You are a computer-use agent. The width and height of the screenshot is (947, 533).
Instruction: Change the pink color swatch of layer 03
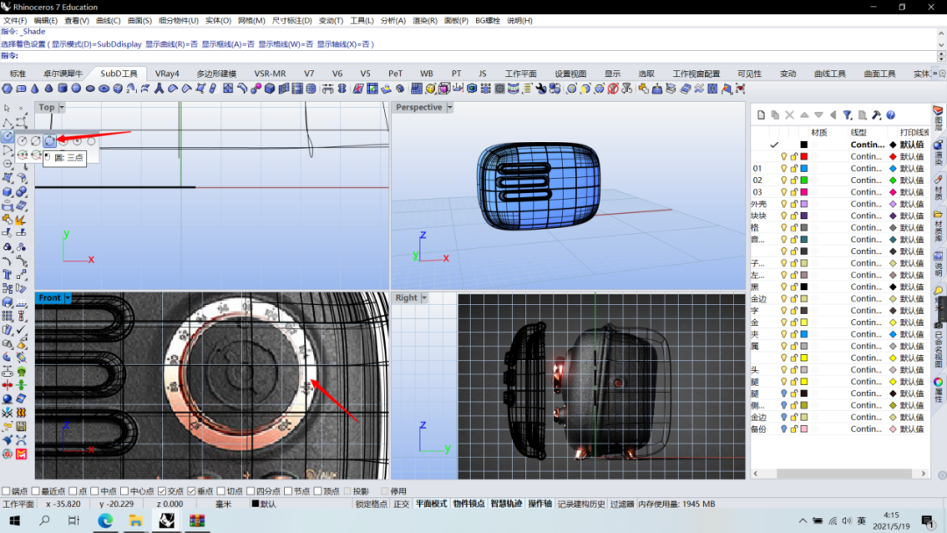(804, 192)
